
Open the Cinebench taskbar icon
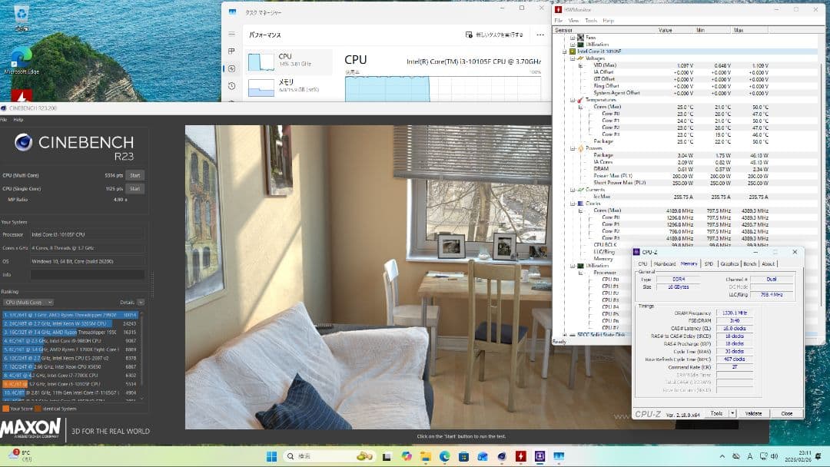pyautogui.click(x=501, y=456)
